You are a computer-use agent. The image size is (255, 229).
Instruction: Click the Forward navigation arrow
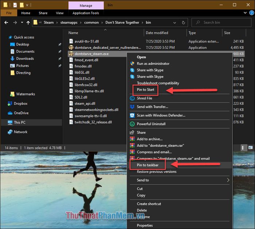click(x=15, y=23)
